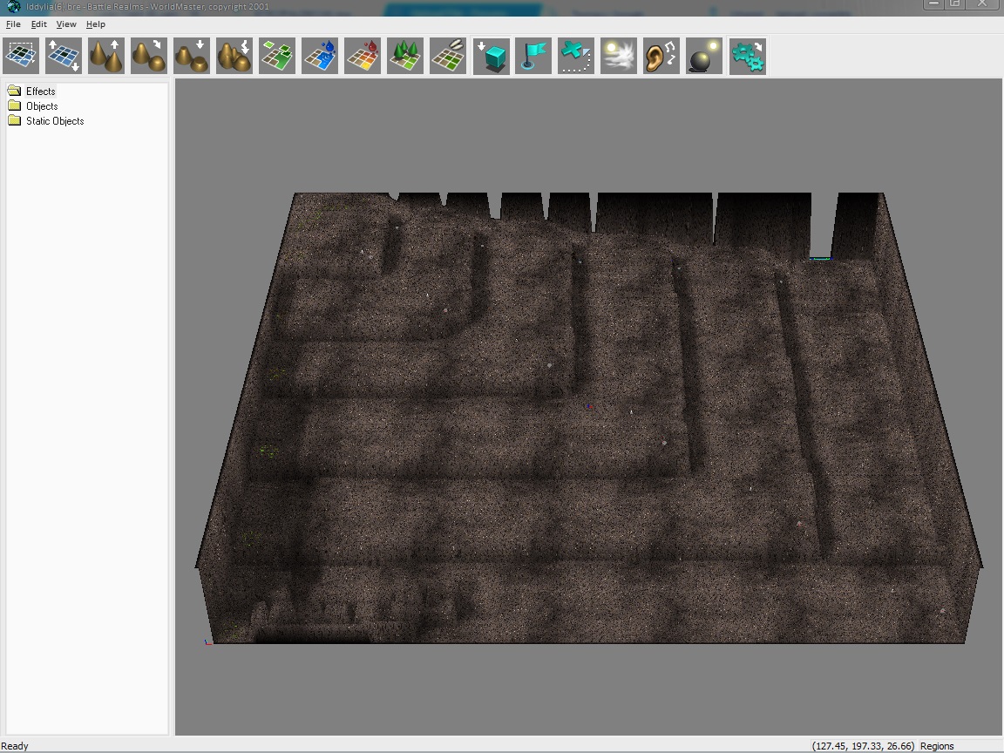Image resolution: width=1004 pixels, height=753 pixels.
Task: Select the black sphere lighting tool
Action: (703, 56)
